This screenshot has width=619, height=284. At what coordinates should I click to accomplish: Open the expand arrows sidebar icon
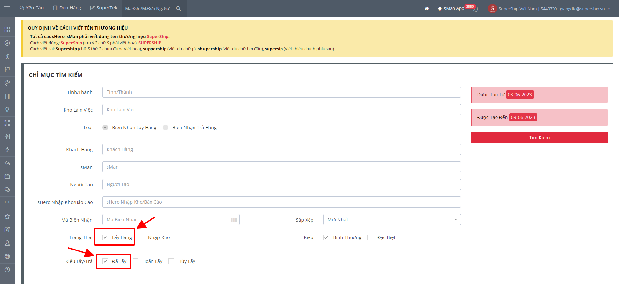tap(7, 123)
